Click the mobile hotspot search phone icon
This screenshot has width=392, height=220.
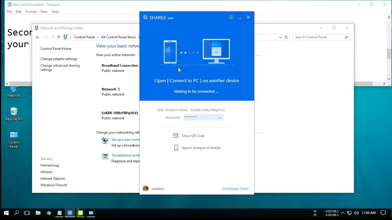pos(176,148)
